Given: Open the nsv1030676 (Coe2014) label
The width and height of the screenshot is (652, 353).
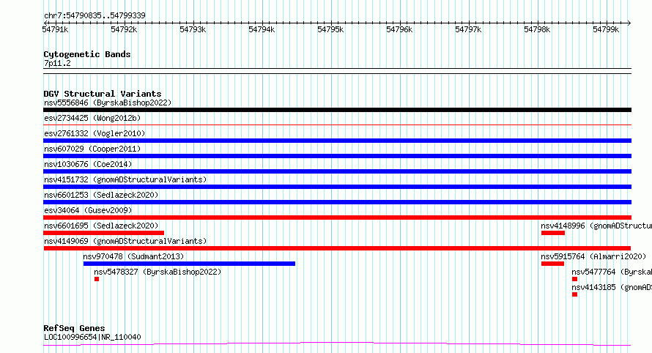Looking at the screenshot, I should pyautogui.click(x=88, y=164).
